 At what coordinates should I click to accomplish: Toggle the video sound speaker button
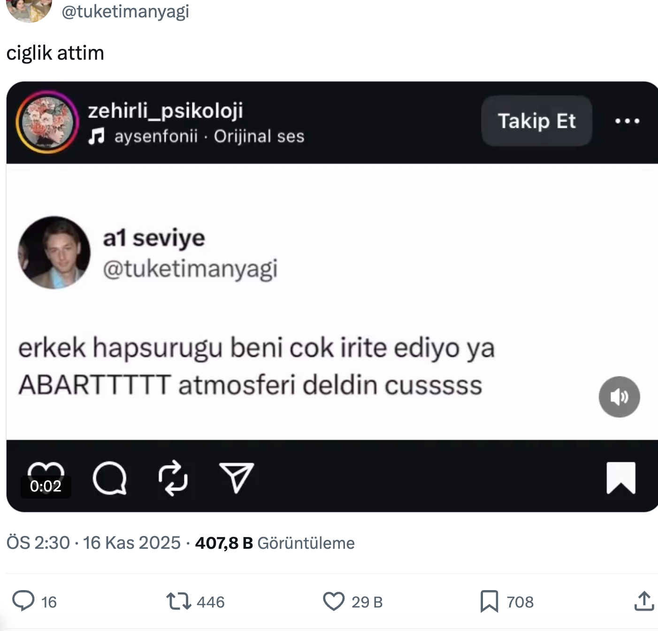pyautogui.click(x=619, y=397)
